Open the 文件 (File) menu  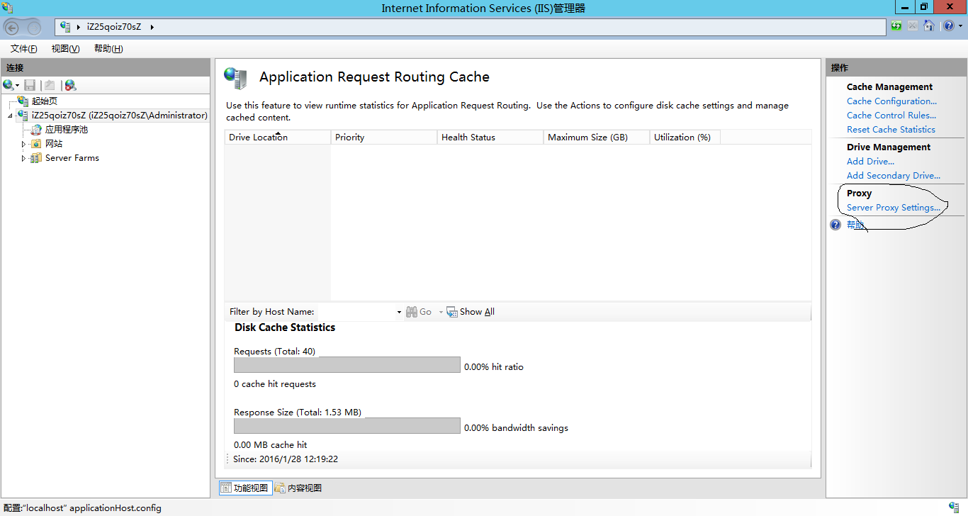(23, 49)
